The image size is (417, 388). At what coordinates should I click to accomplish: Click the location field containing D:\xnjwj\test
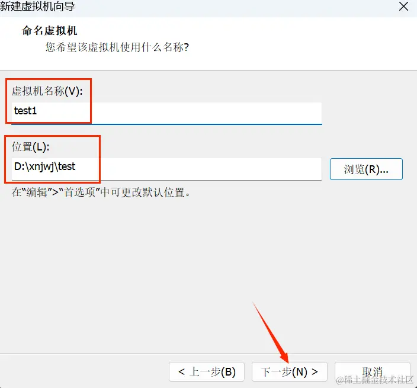point(166,169)
